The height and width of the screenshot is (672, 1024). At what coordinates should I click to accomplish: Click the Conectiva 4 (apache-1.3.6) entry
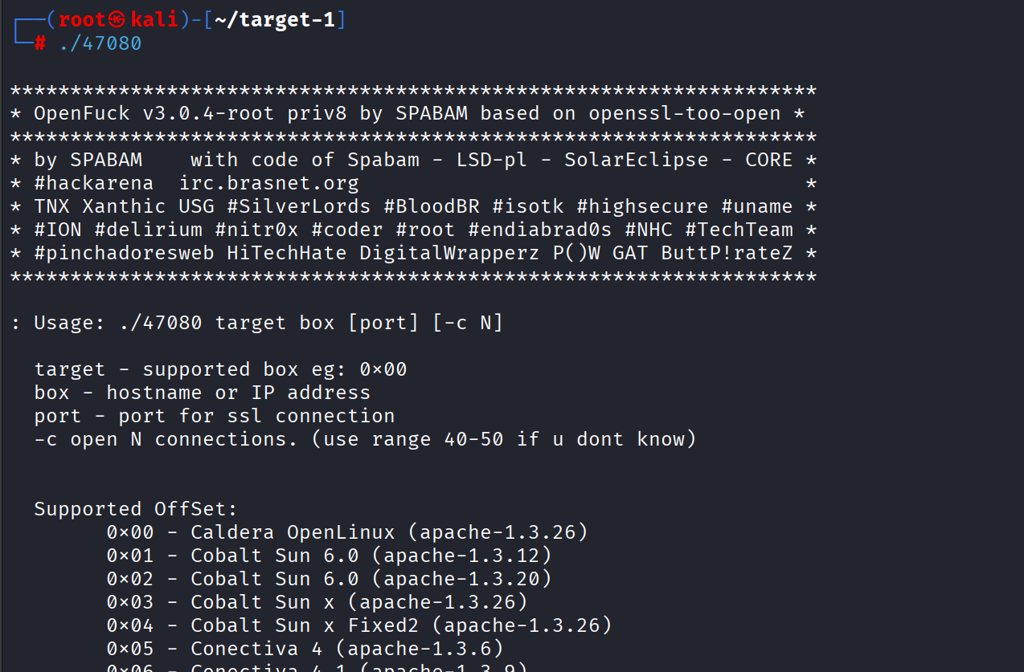(x=305, y=649)
